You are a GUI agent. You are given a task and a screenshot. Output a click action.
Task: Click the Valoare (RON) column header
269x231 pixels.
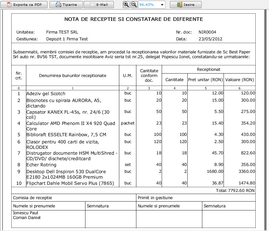coord(240,80)
